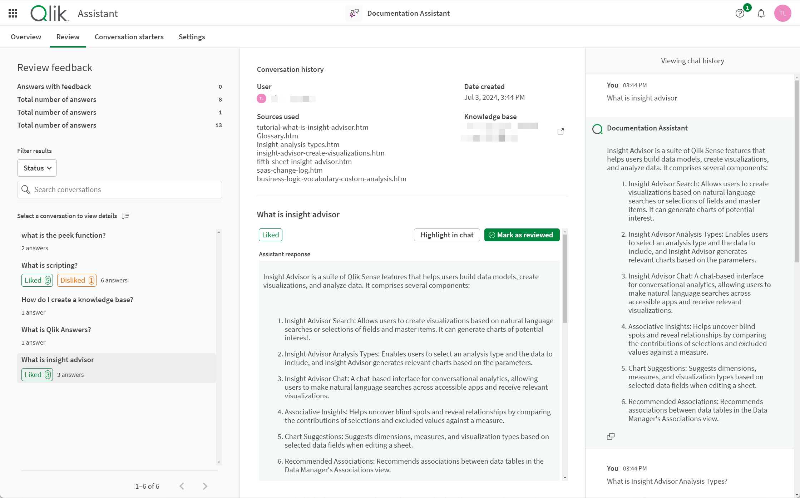Click the apps grid icon top left
This screenshot has width=800, height=498.
click(x=13, y=13)
